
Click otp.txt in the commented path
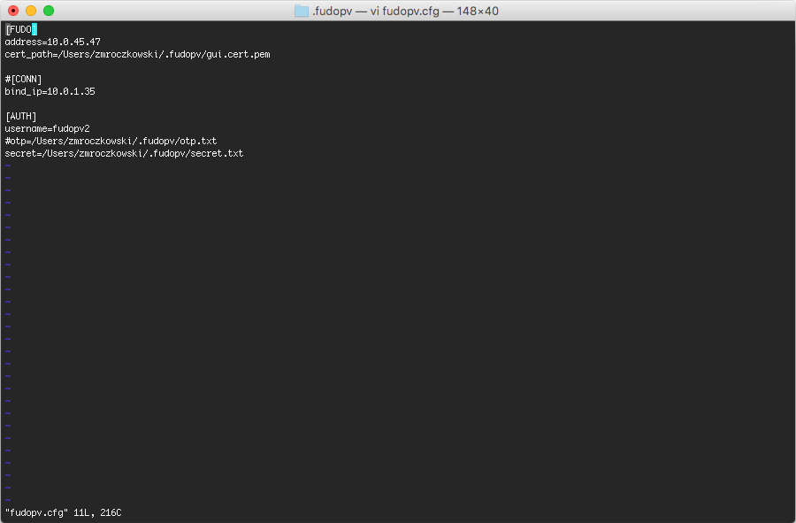200,141
